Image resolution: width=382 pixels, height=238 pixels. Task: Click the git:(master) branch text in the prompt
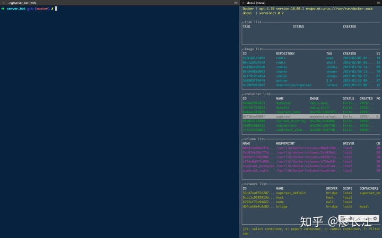pos(38,9)
